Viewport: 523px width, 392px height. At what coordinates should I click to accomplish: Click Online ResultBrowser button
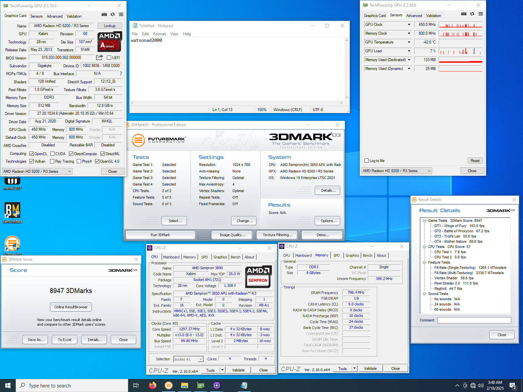[71, 307]
